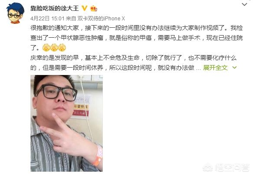Open the attached hospital selfie photo

pyautogui.click(x=67, y=123)
